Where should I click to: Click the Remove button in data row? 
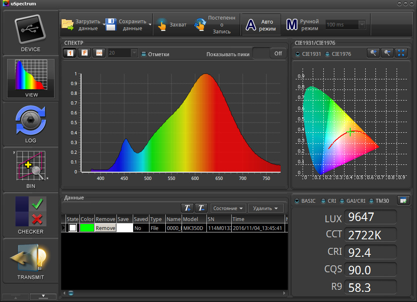click(x=105, y=228)
